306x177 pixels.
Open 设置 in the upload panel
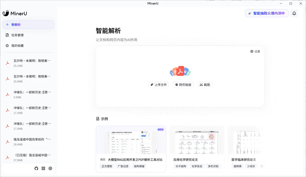point(255,51)
